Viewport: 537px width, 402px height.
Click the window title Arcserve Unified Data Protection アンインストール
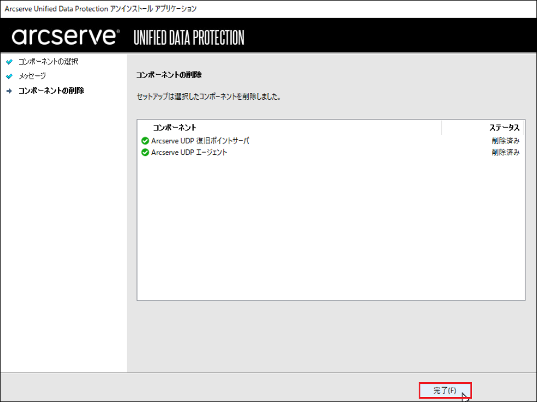101,9
